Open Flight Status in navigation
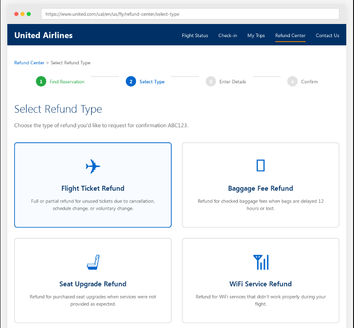 click(195, 35)
